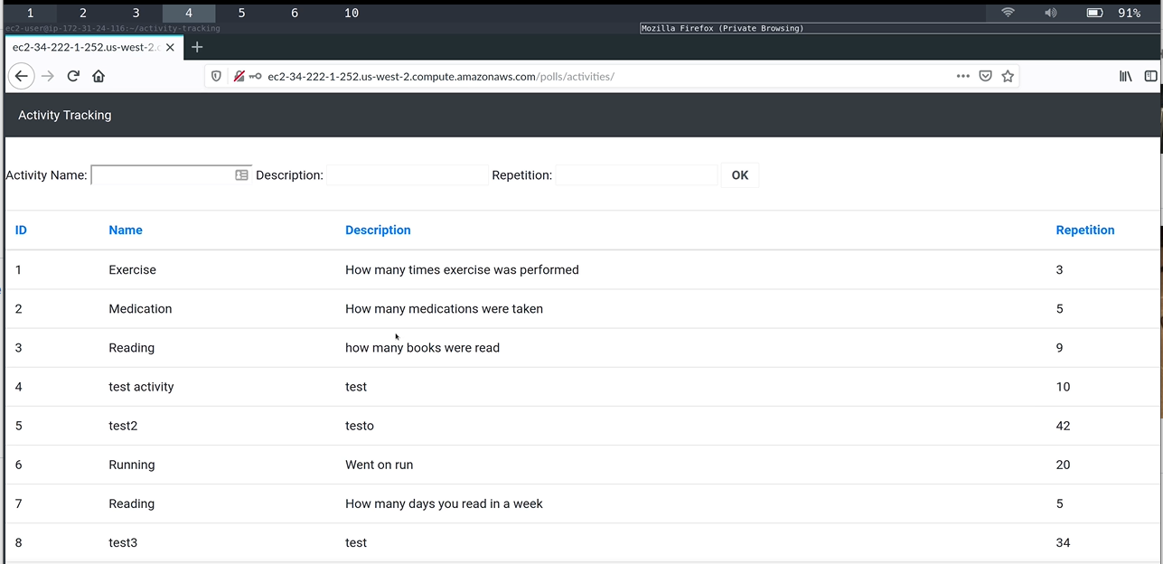Switch to workspace 5
Image resolution: width=1163 pixels, height=564 pixels.
pyautogui.click(x=241, y=13)
